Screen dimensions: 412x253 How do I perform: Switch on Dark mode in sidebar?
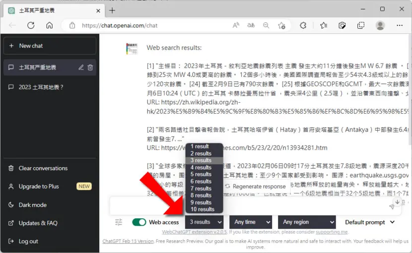33,205
